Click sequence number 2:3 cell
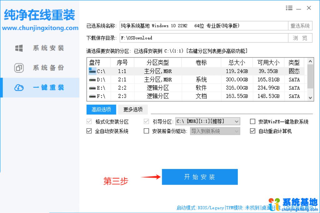320x213 pixels. tap(122, 96)
